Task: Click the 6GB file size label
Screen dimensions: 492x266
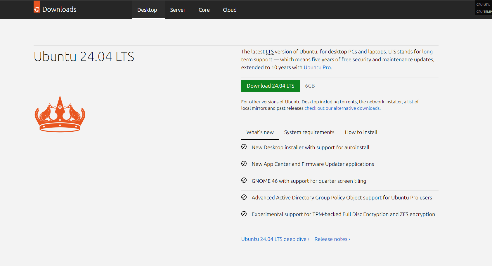Action: coord(310,86)
